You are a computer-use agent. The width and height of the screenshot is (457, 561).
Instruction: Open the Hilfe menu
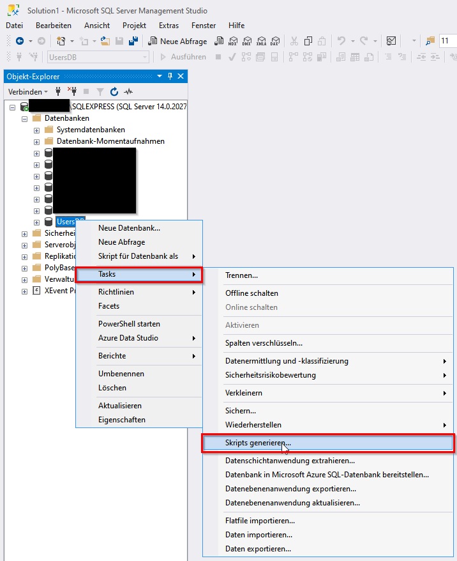pos(236,26)
